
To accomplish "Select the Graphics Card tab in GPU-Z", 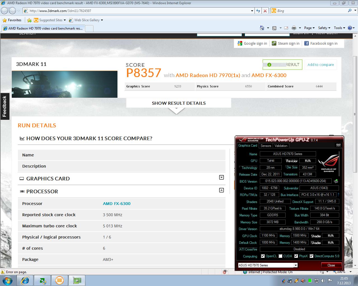I will point(248,146).
